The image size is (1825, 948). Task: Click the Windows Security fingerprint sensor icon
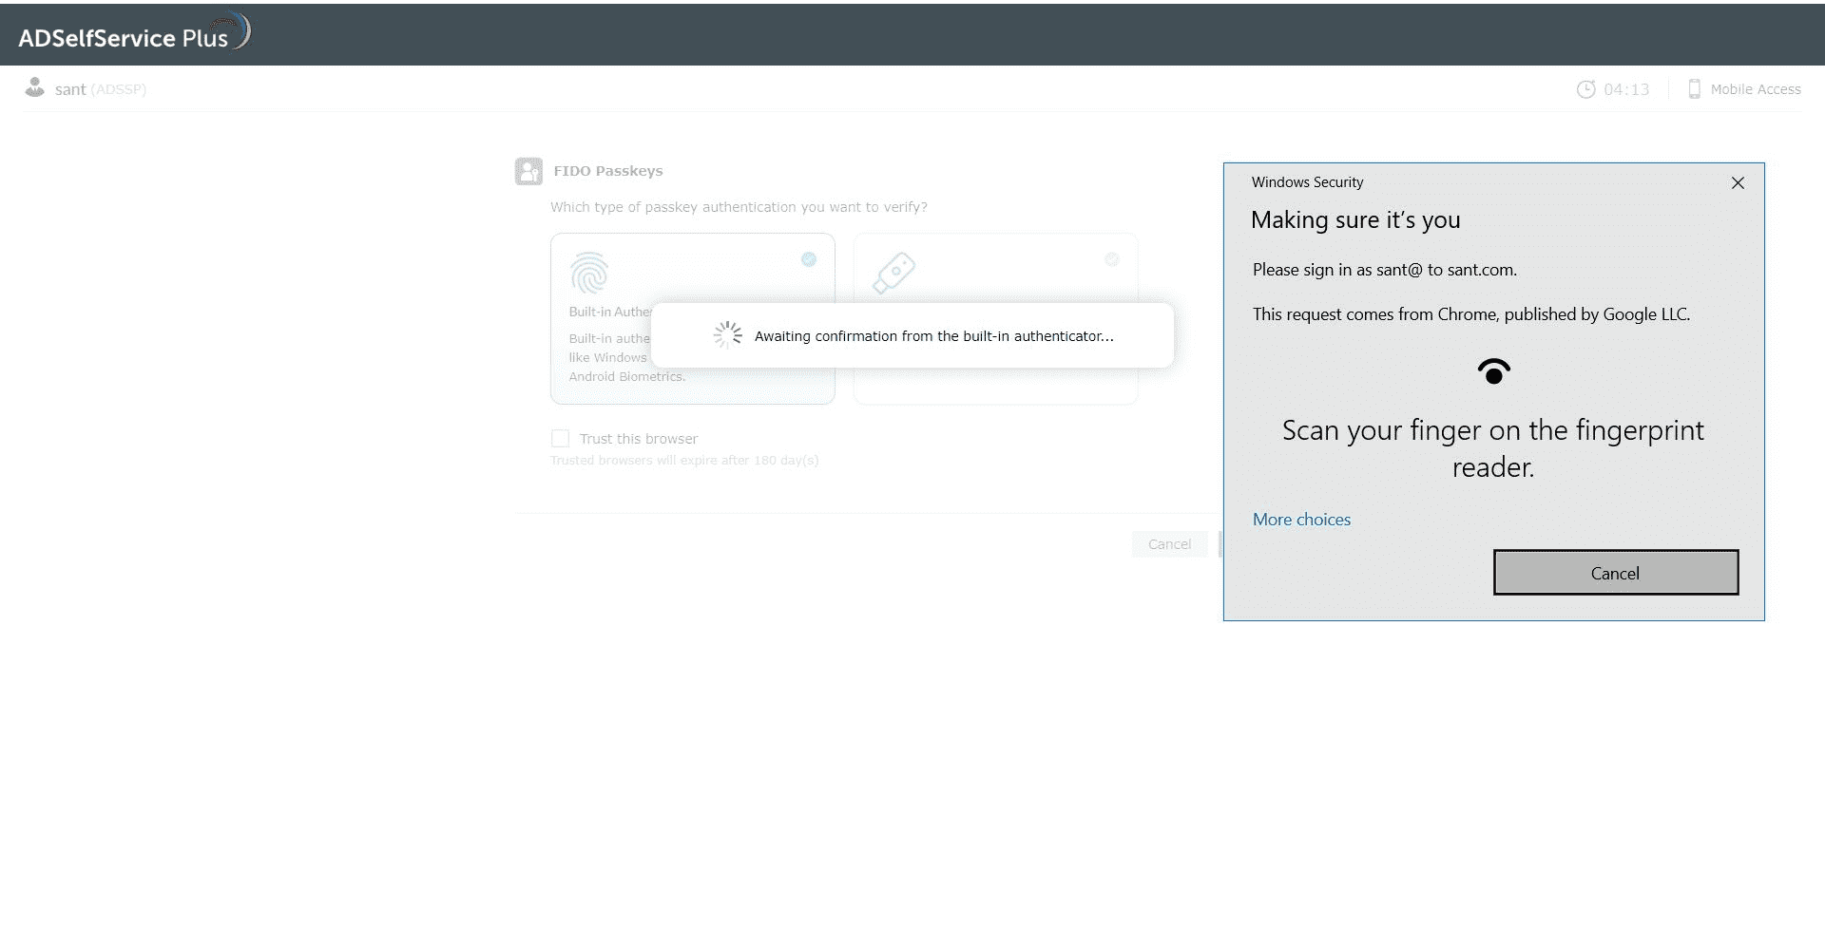pyautogui.click(x=1494, y=371)
